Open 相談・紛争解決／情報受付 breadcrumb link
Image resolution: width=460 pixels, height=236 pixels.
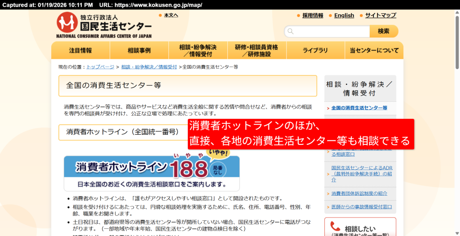(x=149, y=67)
